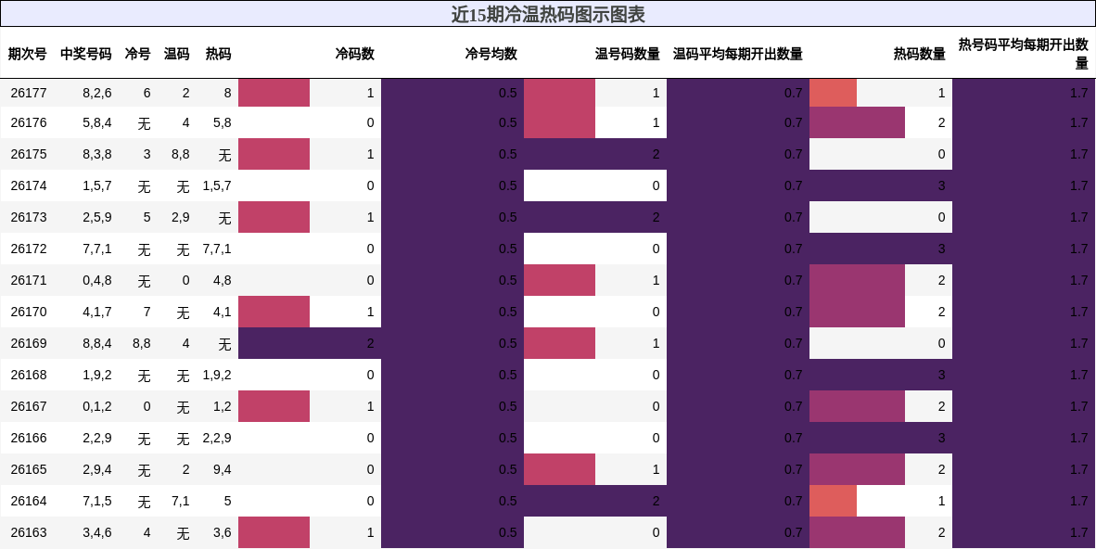Click winning numbers 0,4,8
The height and width of the screenshot is (549, 1096).
[97, 280]
